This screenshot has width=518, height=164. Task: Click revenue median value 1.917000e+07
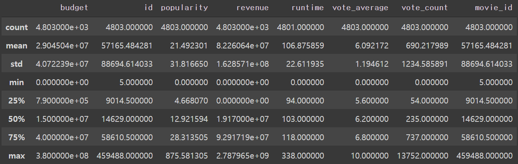[x=243, y=119]
